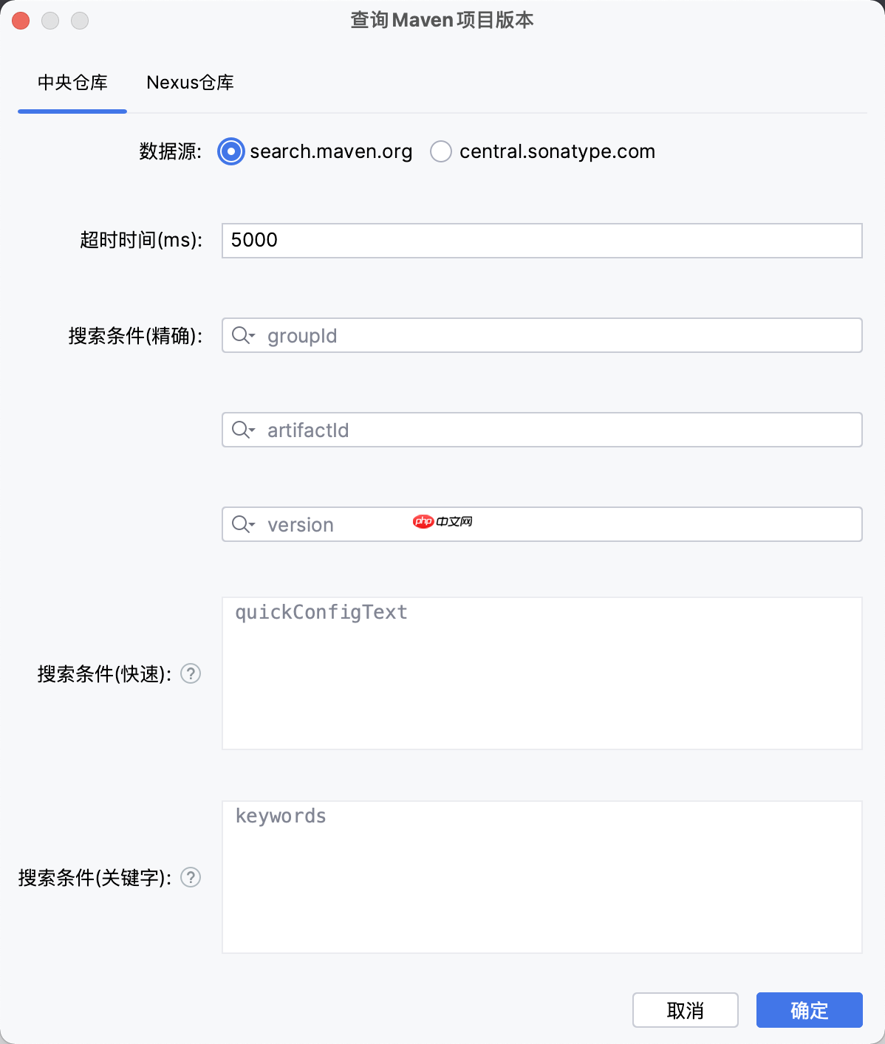Viewport: 885px width, 1044px height.
Task: Click the magnifier icon in the version field
Action: (241, 524)
